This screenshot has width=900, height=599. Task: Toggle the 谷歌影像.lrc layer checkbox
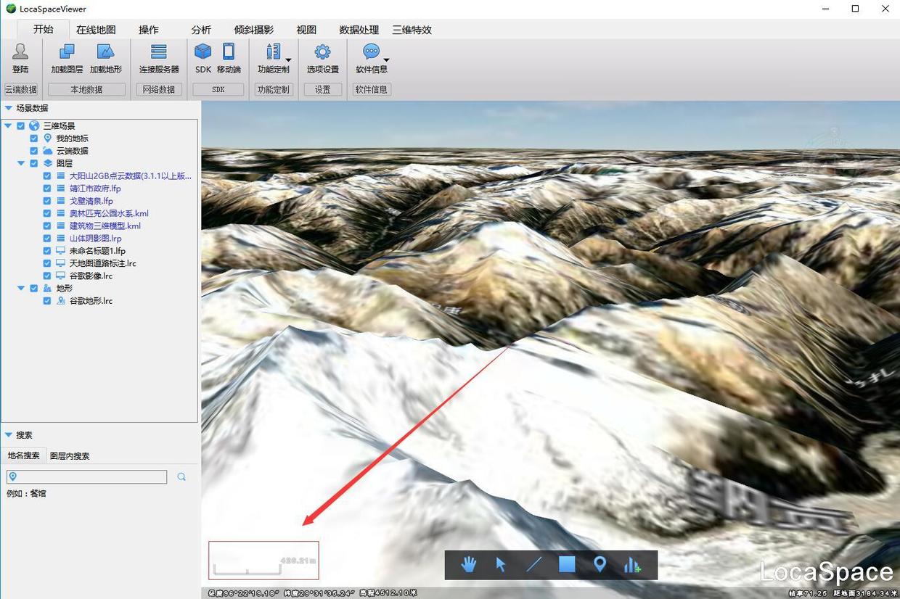(x=47, y=276)
